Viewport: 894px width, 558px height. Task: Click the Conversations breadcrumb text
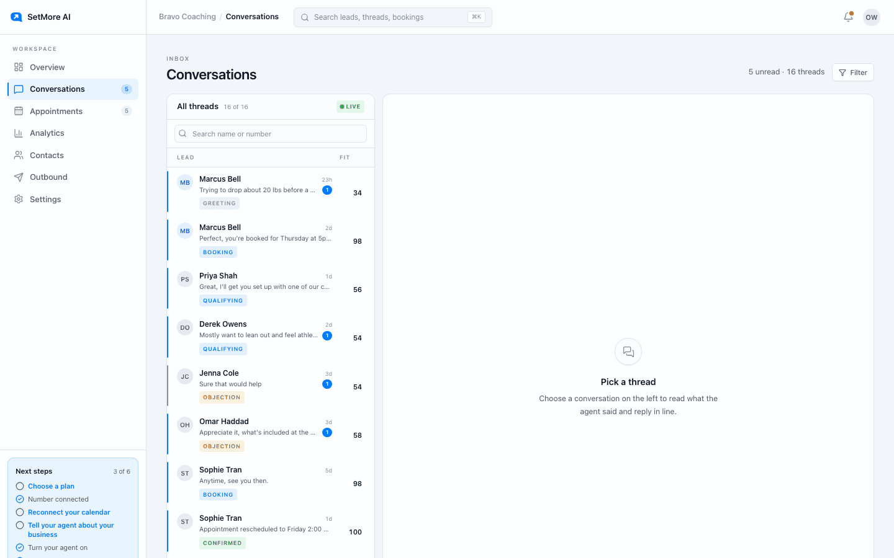[x=252, y=17]
